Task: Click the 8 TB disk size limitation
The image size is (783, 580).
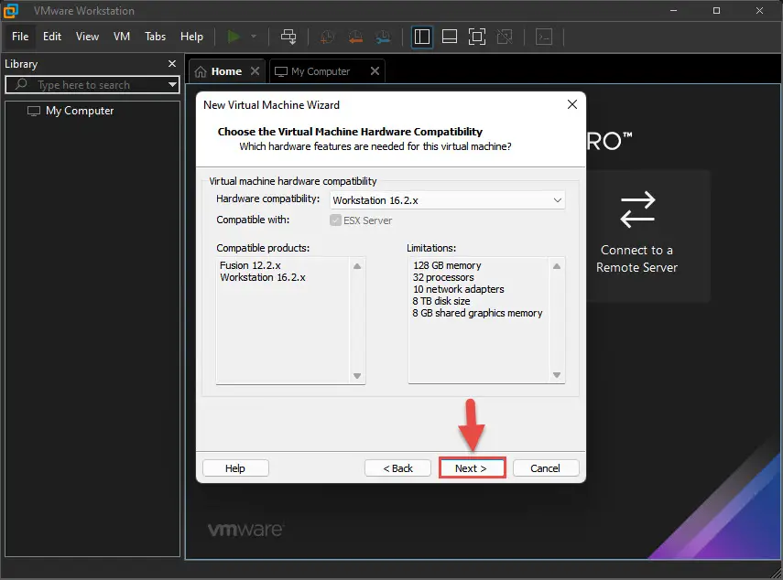Action: 440,301
